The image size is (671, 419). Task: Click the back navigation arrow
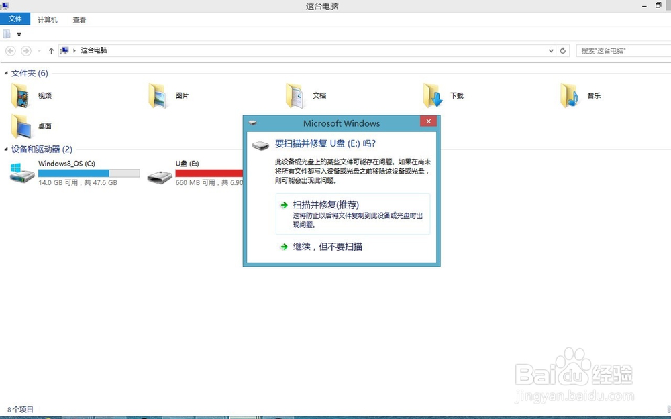[x=10, y=50]
